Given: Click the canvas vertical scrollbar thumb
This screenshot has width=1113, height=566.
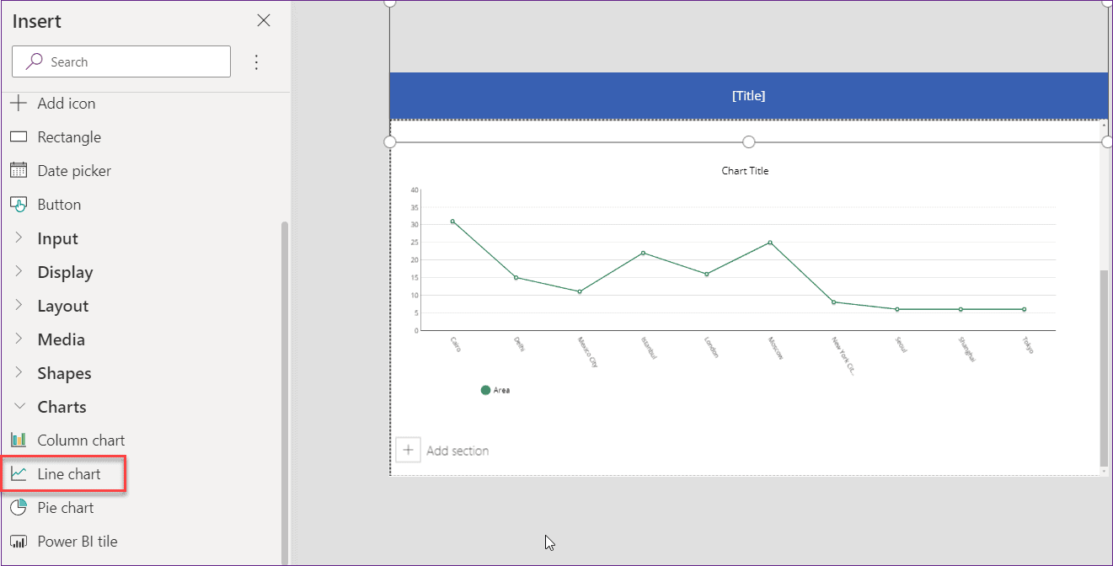Looking at the screenshot, I should pyautogui.click(x=1104, y=366).
